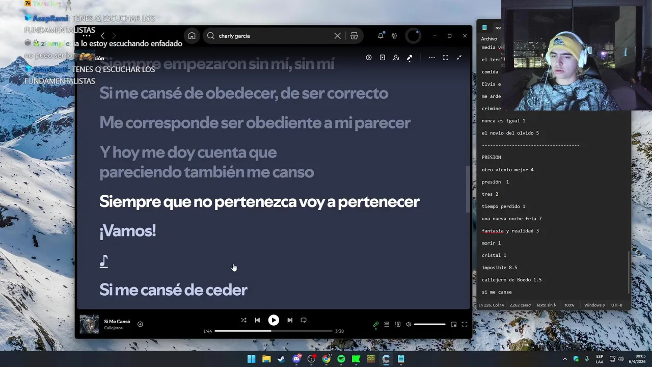This screenshot has height=367, width=652.
Task: Open the ESP LAA language switcher
Action: (600, 359)
